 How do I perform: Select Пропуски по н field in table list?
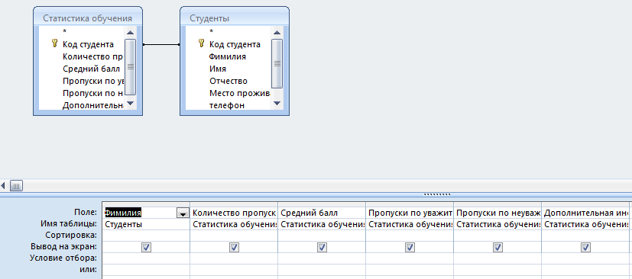tap(92, 93)
